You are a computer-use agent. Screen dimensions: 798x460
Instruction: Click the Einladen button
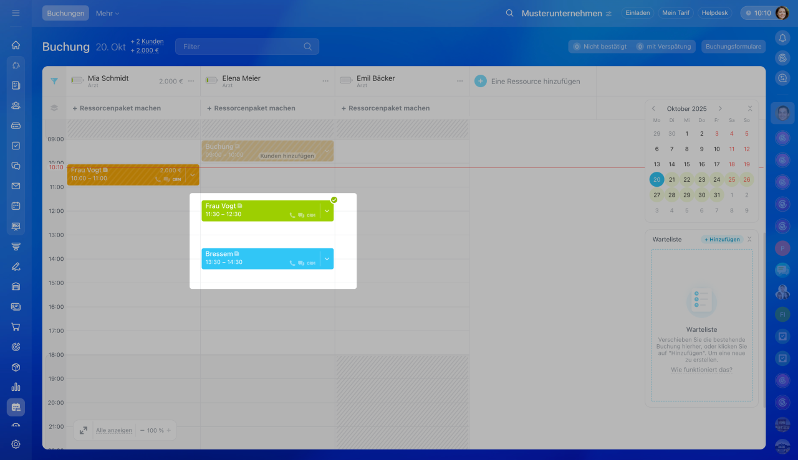(638, 13)
